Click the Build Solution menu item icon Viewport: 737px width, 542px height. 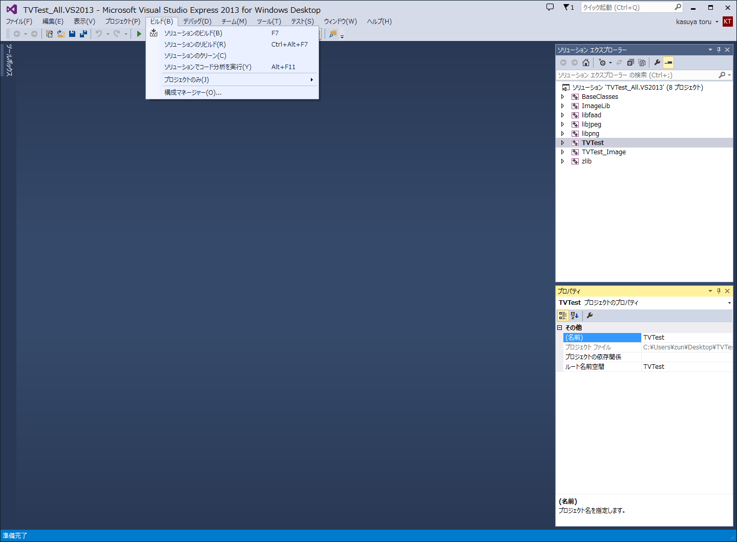tap(154, 33)
